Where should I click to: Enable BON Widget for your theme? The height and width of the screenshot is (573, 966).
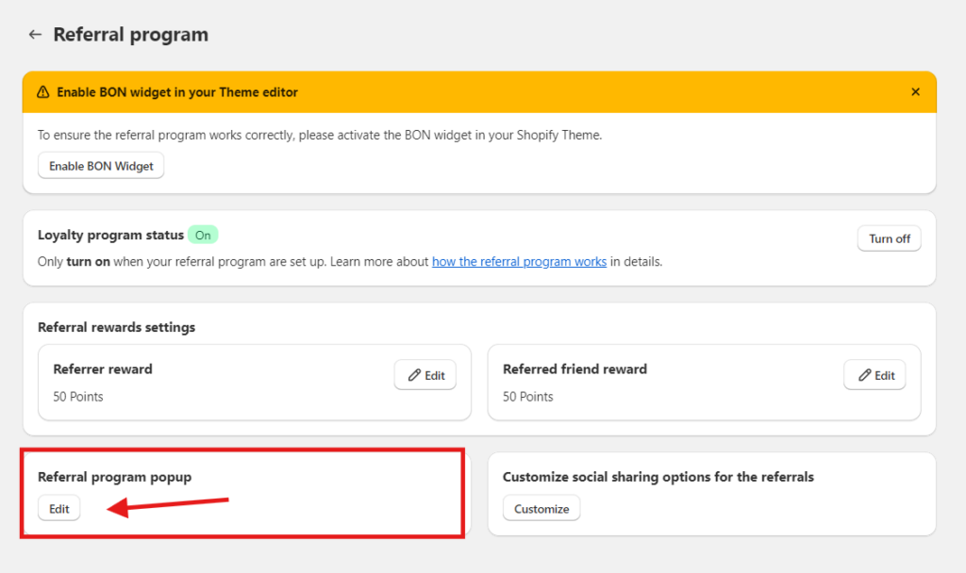coord(100,165)
